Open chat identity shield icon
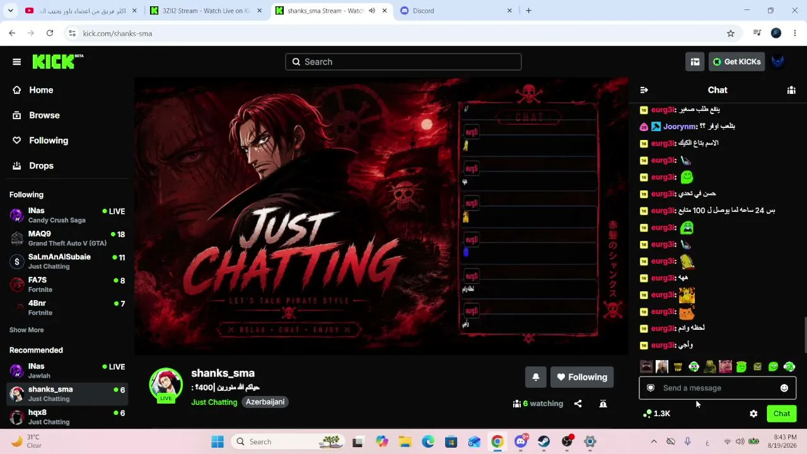The width and height of the screenshot is (807, 454). [651, 388]
